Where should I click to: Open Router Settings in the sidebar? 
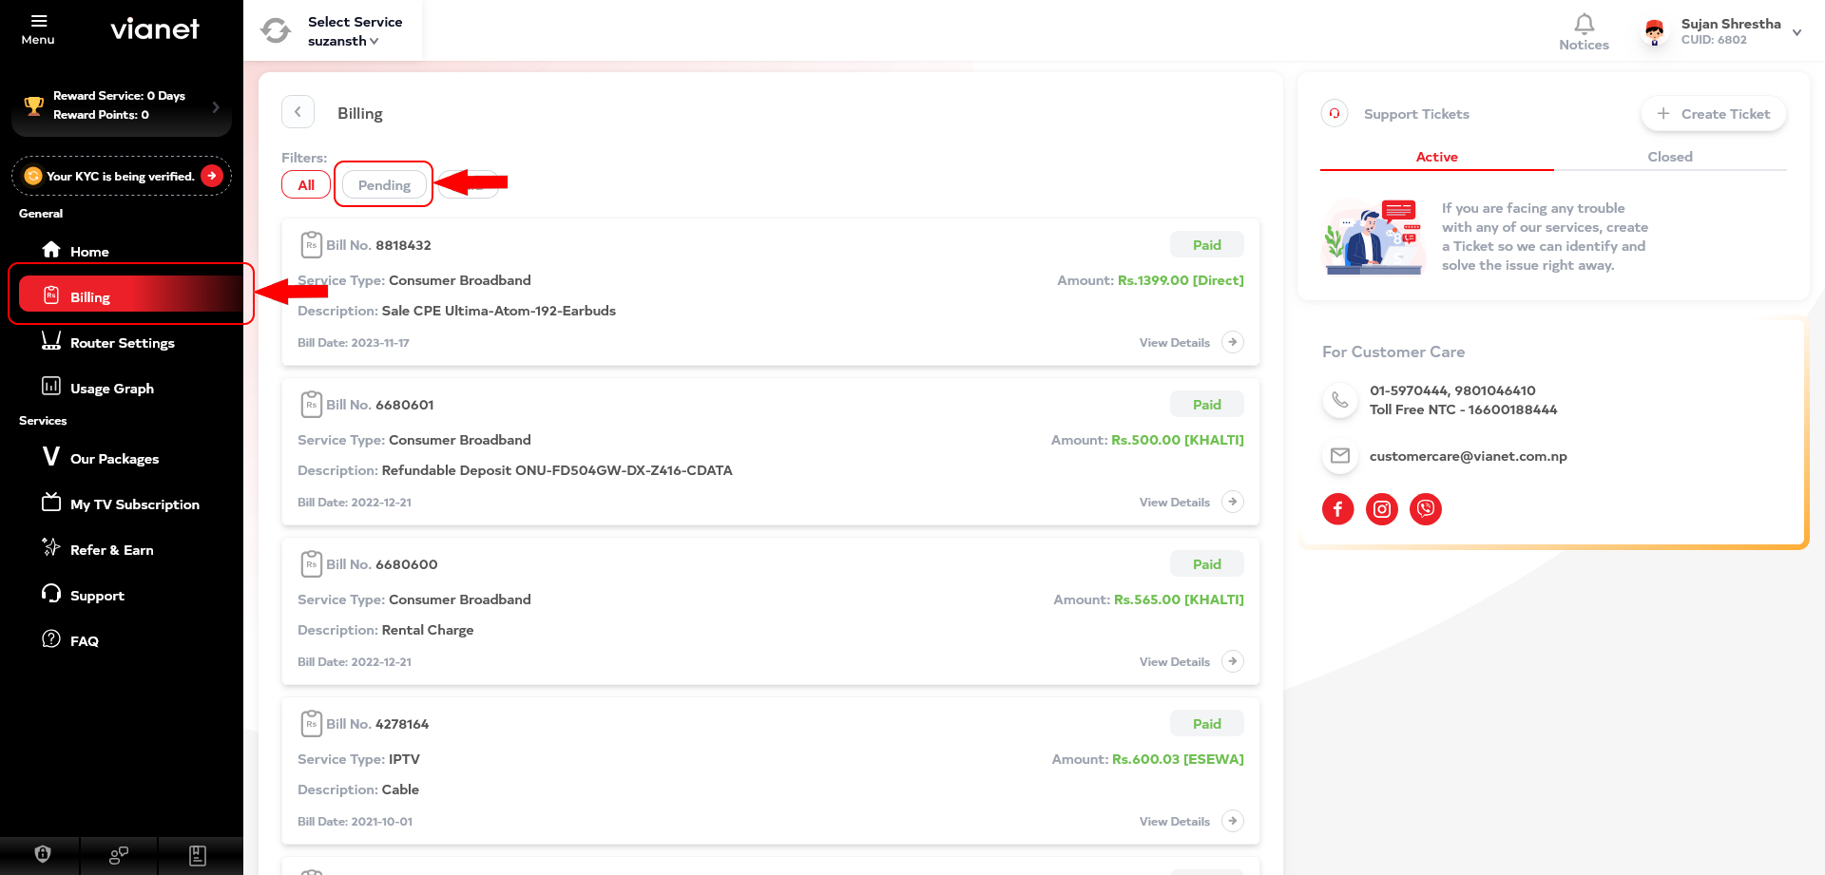122,342
